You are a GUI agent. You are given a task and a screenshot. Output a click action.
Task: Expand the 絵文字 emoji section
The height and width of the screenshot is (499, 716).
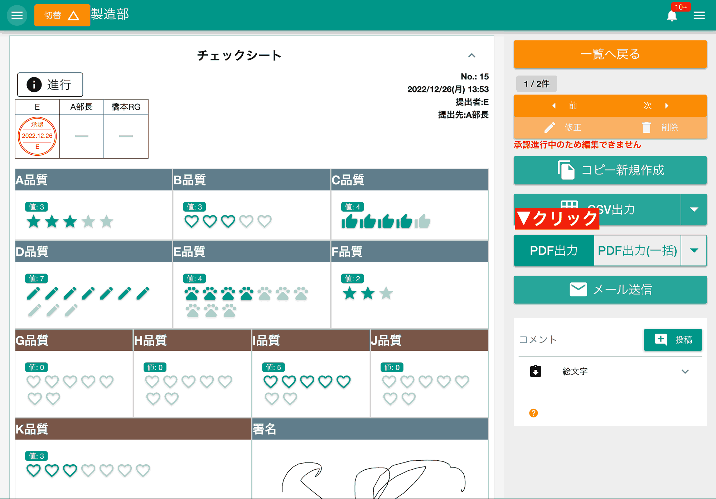685,372
